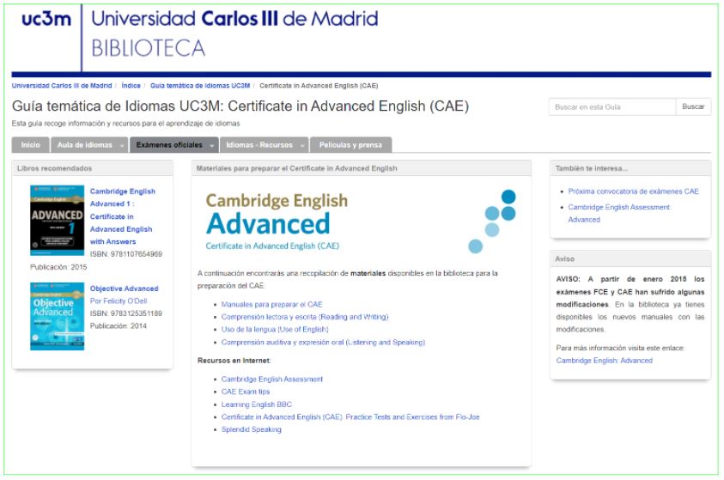Switch to the Inicio tab
This screenshot has height=480, width=724.
tap(30, 145)
